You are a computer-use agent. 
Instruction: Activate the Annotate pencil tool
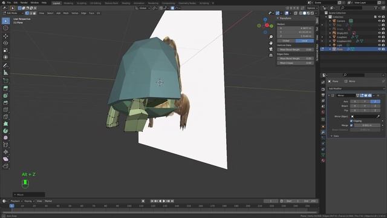[x=5, y=65]
